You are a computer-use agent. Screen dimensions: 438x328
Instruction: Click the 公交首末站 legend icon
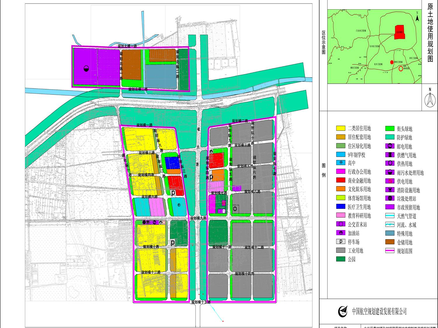[341, 224]
